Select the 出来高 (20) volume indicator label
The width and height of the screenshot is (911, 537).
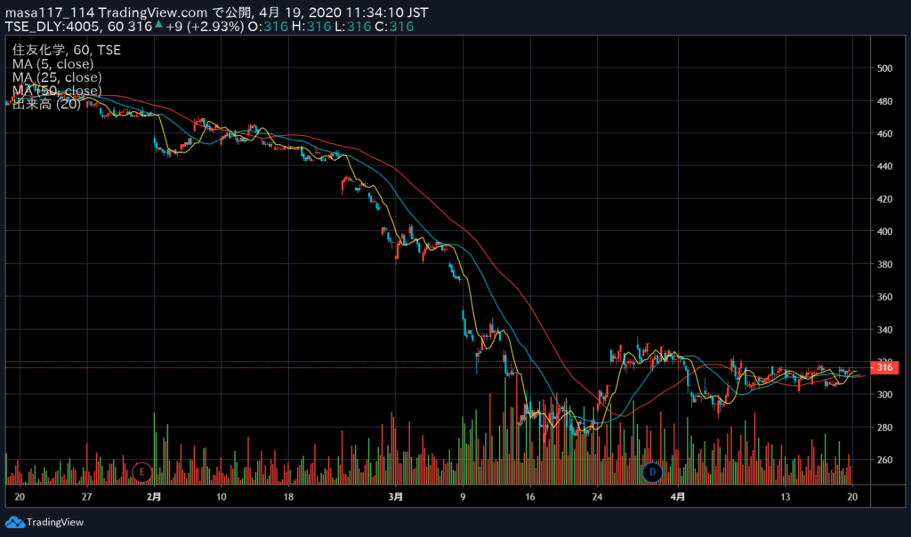pyautogui.click(x=46, y=104)
